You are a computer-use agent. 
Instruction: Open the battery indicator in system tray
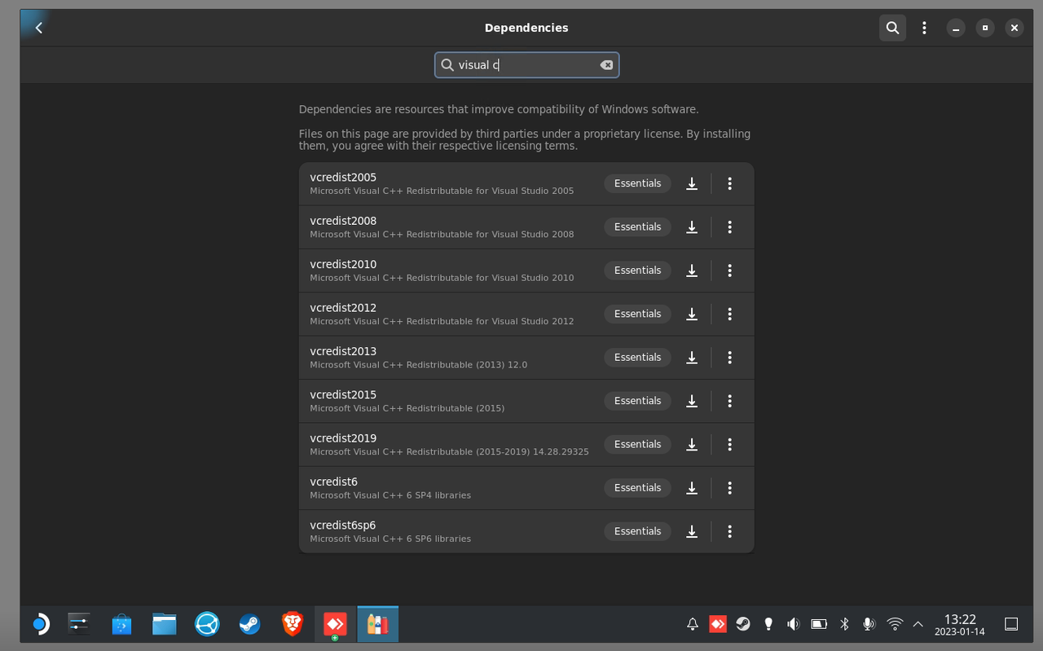point(819,624)
